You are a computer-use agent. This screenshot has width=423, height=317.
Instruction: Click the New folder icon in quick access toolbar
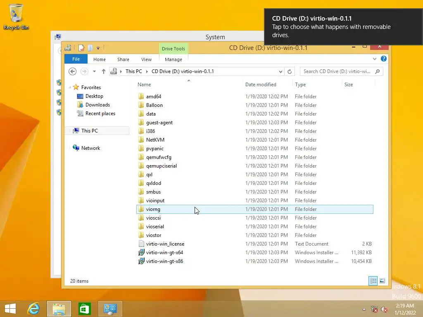[90, 48]
